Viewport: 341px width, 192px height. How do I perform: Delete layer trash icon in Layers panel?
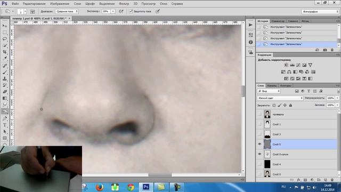point(332,180)
